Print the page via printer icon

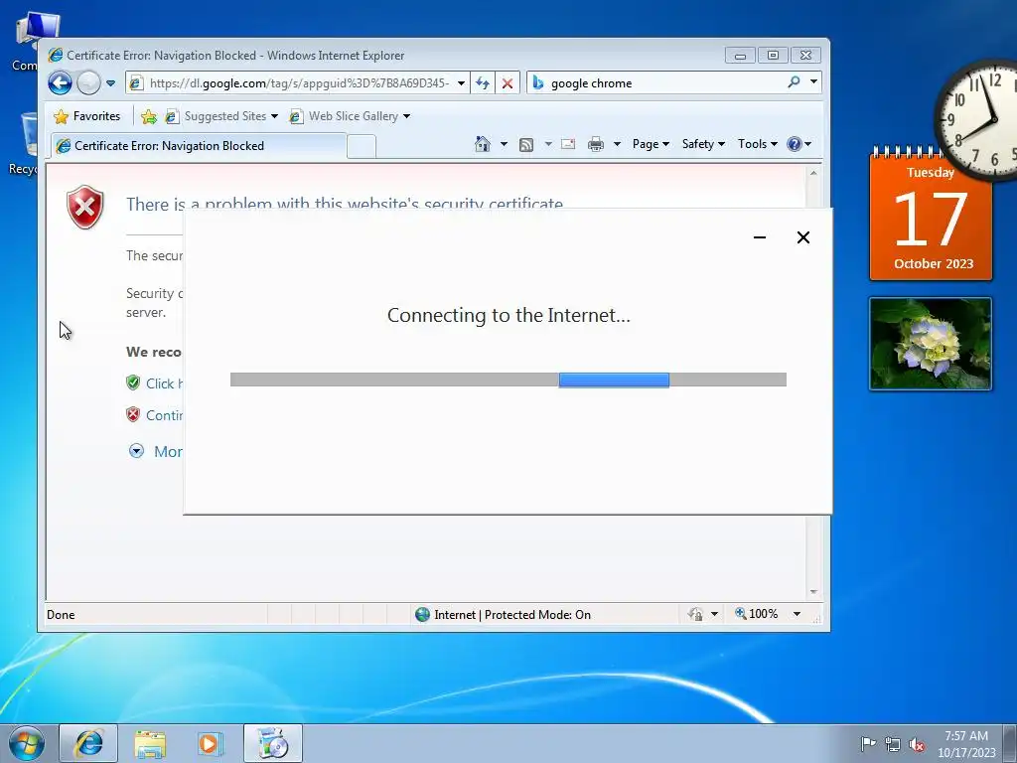click(x=596, y=144)
